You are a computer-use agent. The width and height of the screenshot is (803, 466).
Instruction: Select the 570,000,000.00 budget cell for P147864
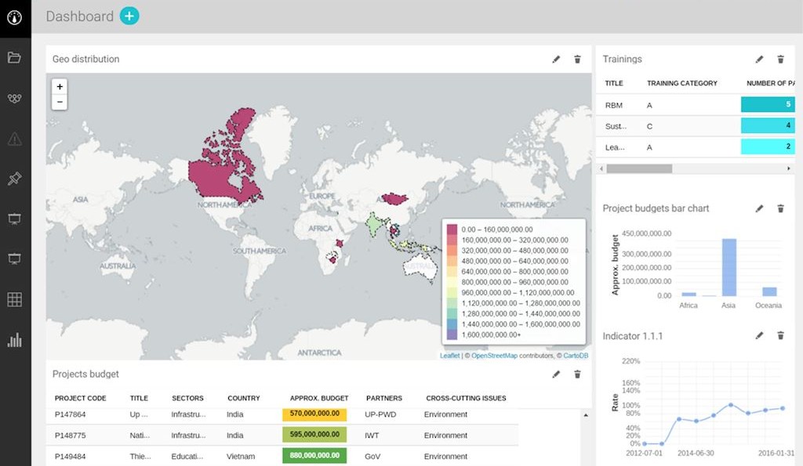[314, 414]
